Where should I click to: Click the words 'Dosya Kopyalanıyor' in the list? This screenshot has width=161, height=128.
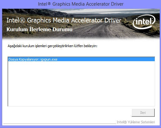24,59
